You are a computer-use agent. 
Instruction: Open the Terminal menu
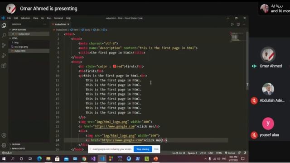pos(58,18)
